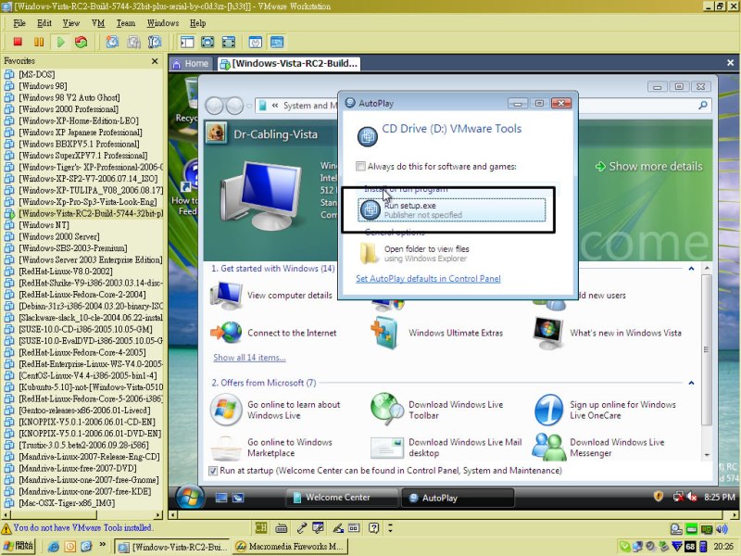This screenshot has height=556, width=741.
Task: Close the Favorites panel
Action: click(x=155, y=61)
